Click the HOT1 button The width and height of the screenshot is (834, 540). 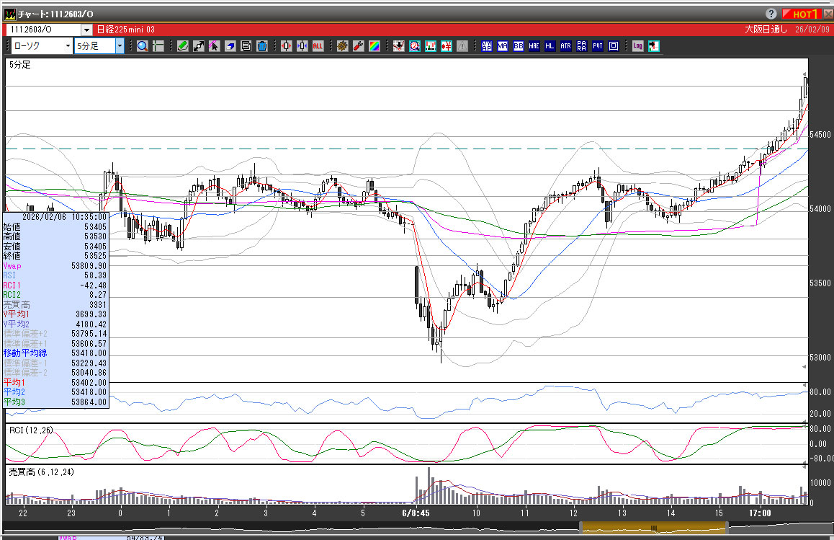click(x=801, y=14)
